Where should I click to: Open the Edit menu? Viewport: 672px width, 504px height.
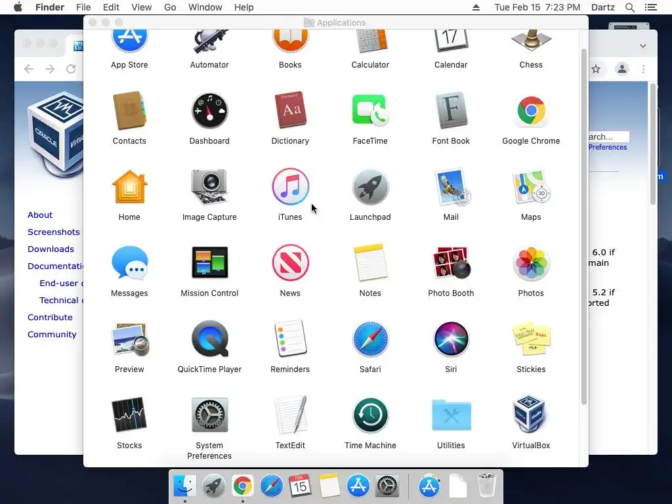click(x=111, y=7)
